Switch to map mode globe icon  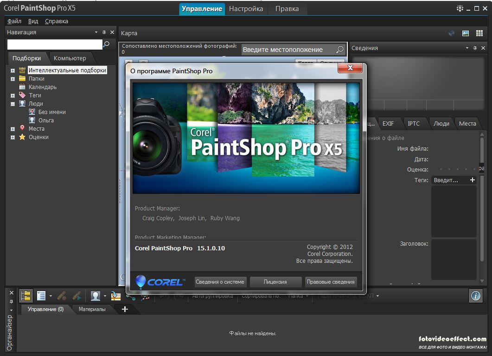[x=452, y=33]
